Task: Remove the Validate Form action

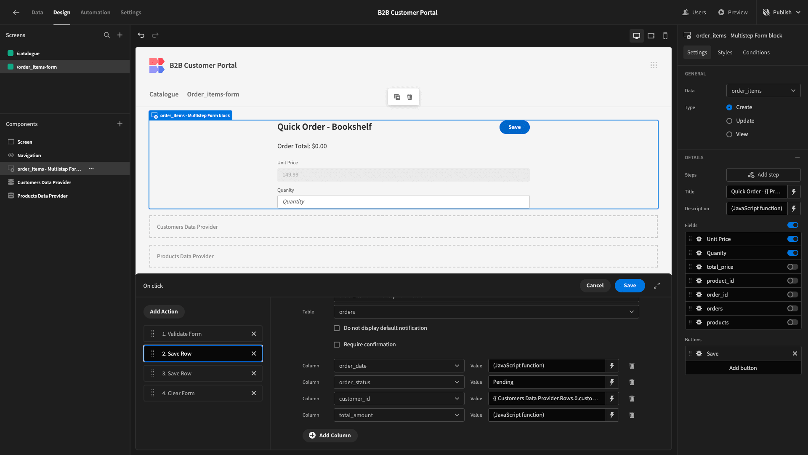Action: pos(254,334)
